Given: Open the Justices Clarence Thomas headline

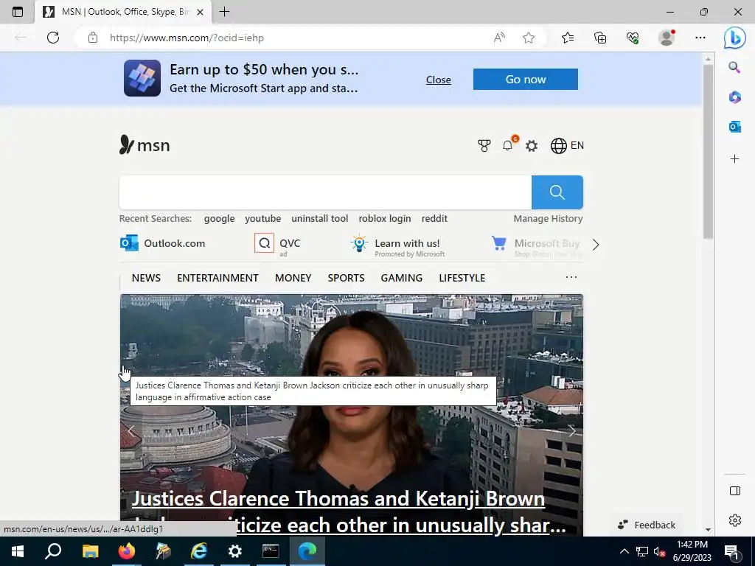Looking at the screenshot, I should 349,512.
